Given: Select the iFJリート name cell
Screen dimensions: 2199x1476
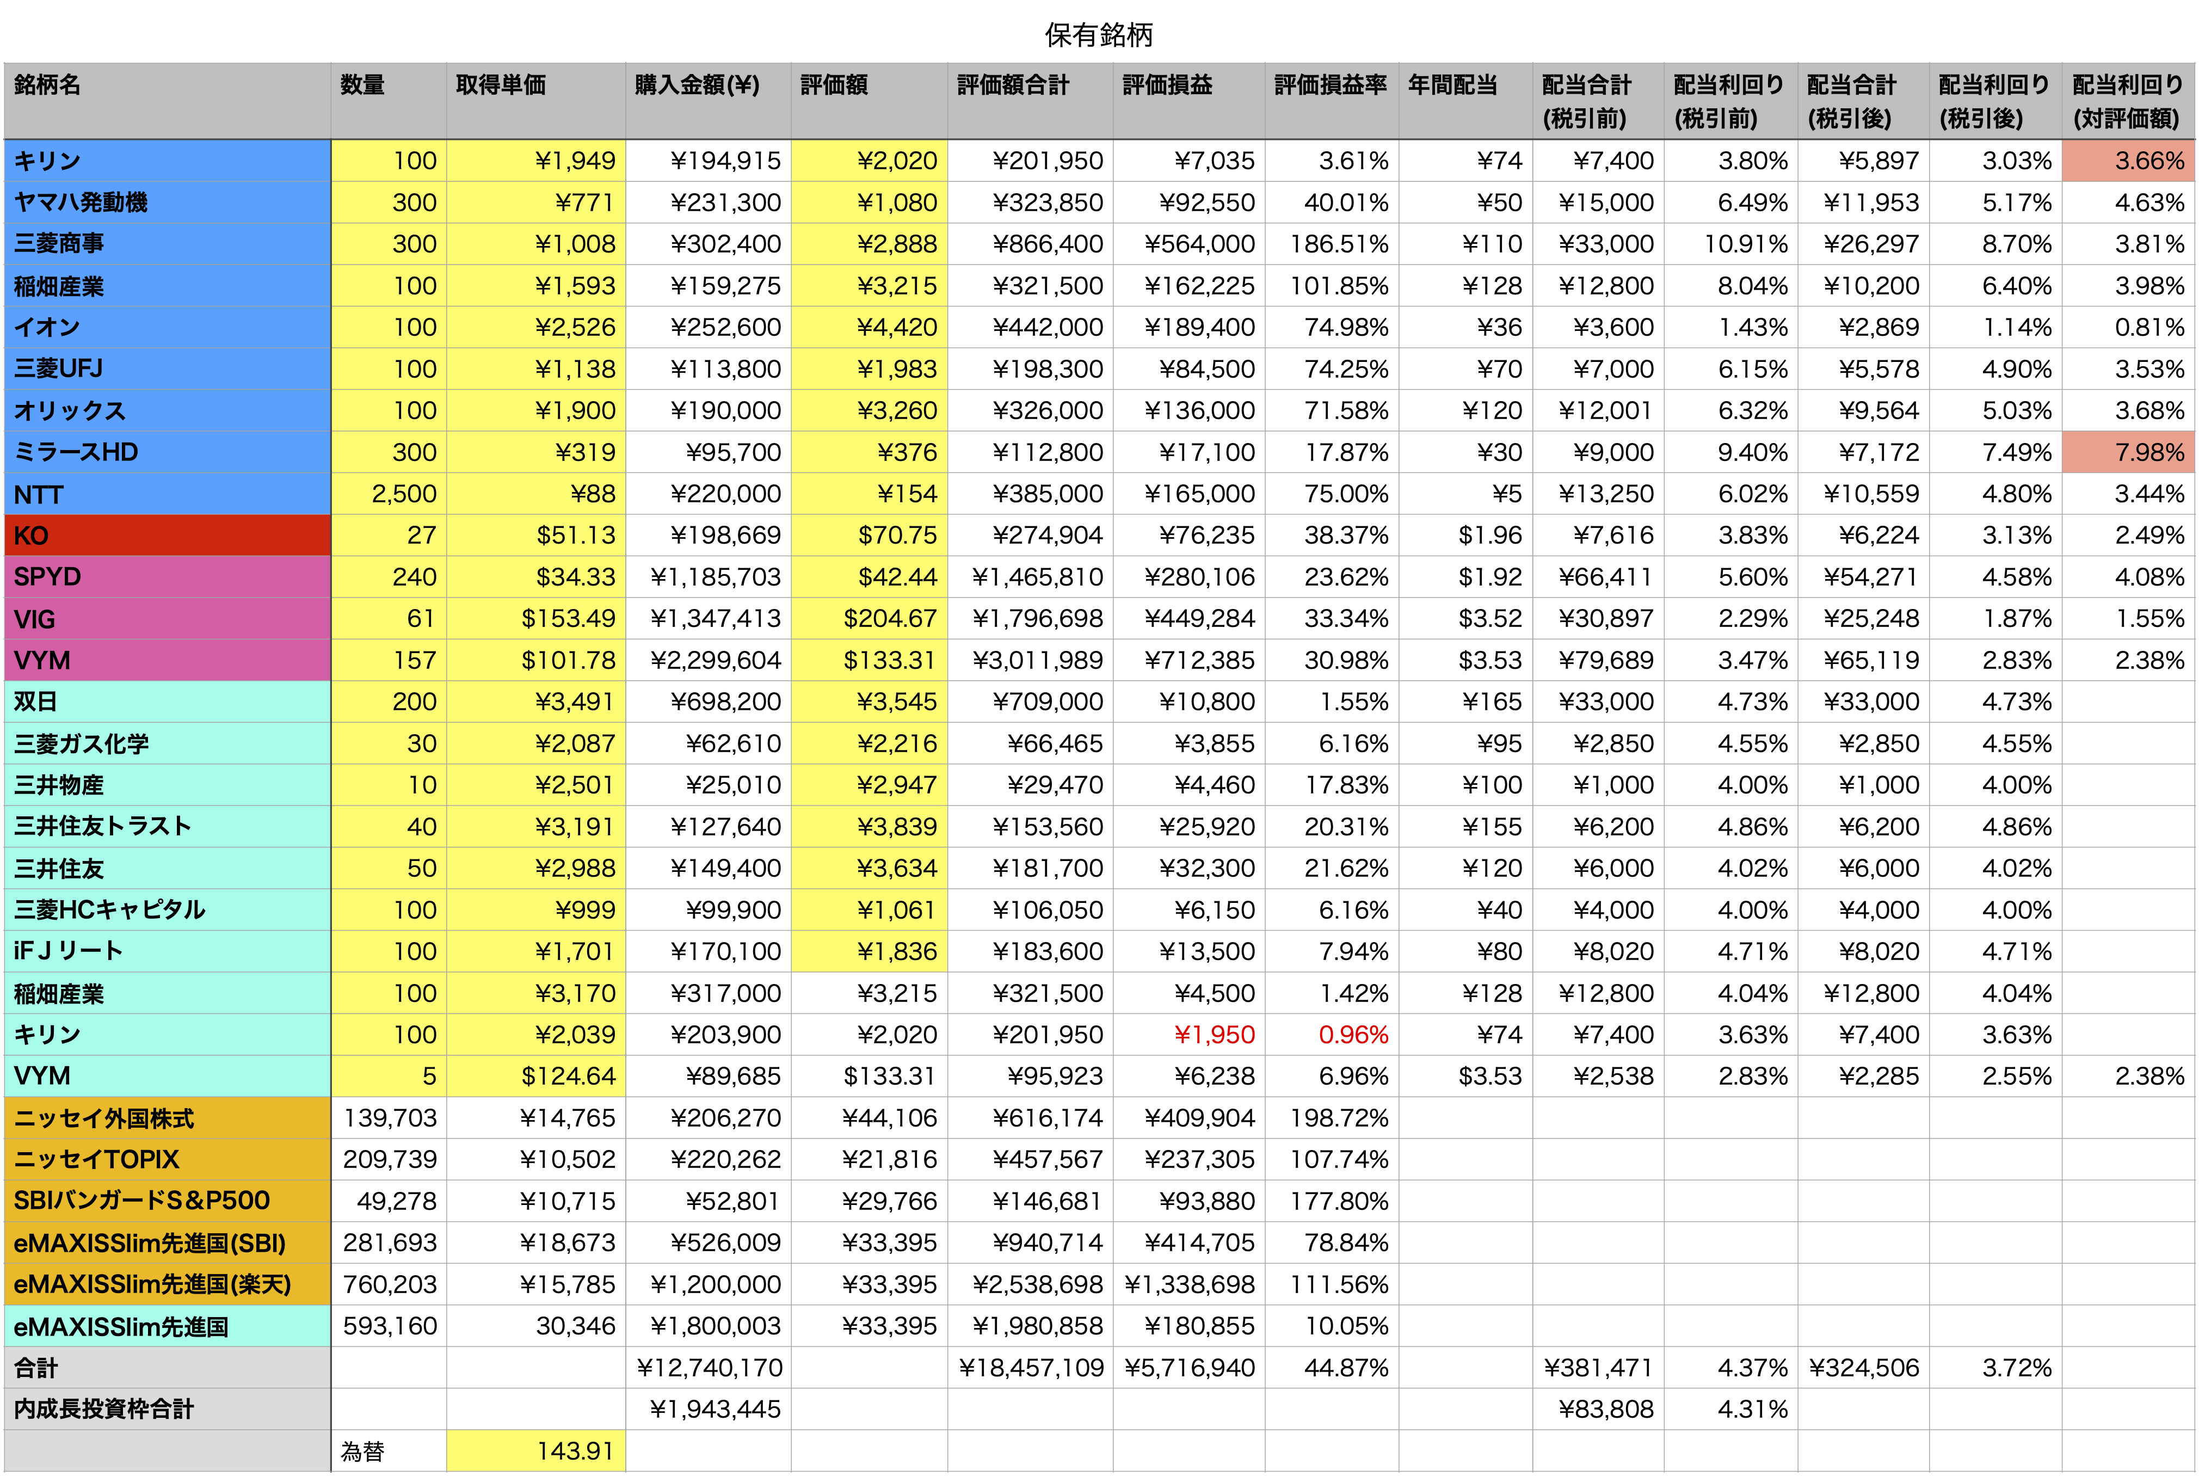Looking at the screenshot, I should [168, 952].
